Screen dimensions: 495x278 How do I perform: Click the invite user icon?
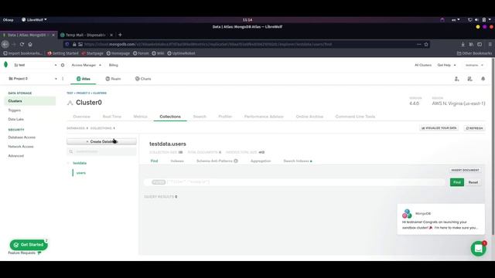point(457,79)
